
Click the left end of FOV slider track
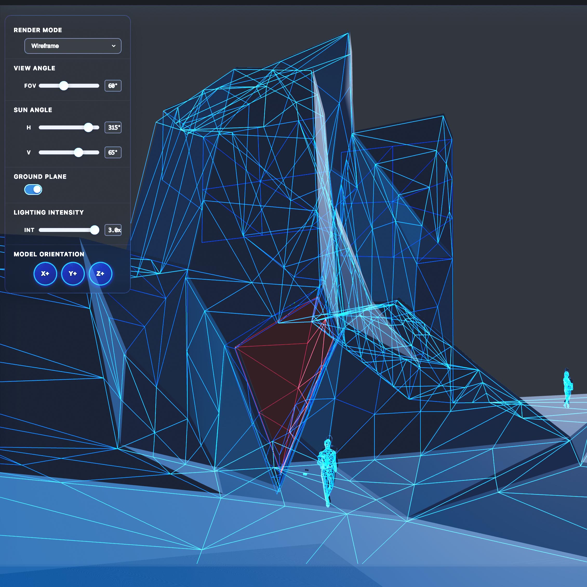pyautogui.click(x=41, y=86)
